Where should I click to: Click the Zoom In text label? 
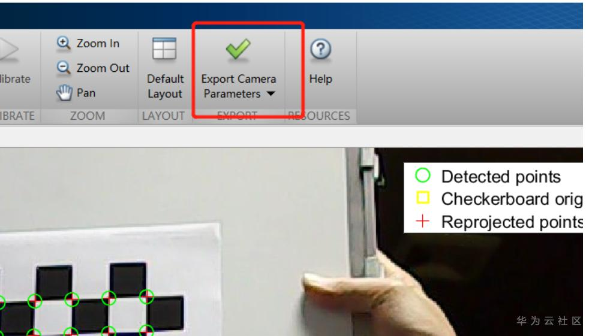click(98, 44)
